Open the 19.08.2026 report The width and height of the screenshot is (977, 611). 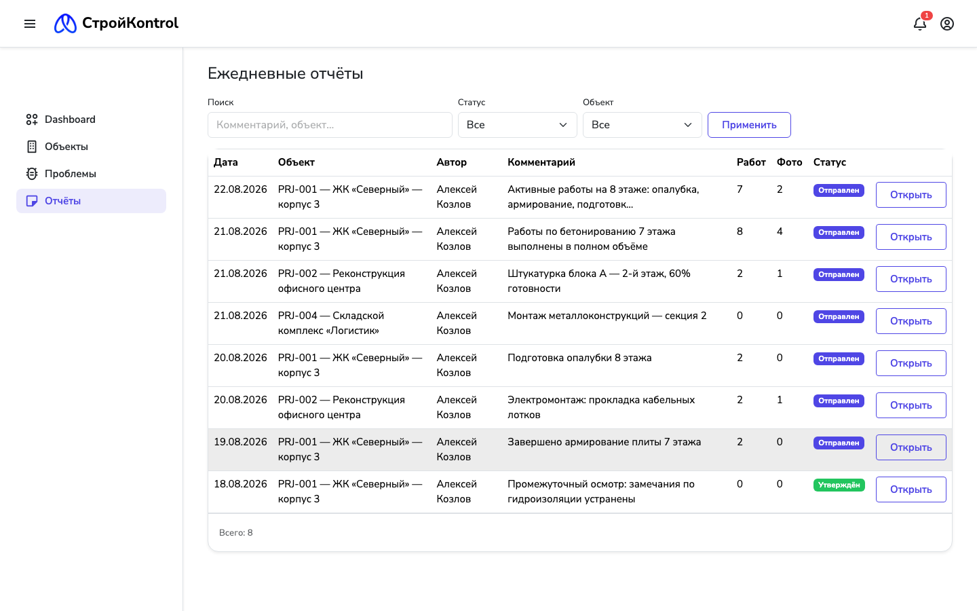[911, 447]
